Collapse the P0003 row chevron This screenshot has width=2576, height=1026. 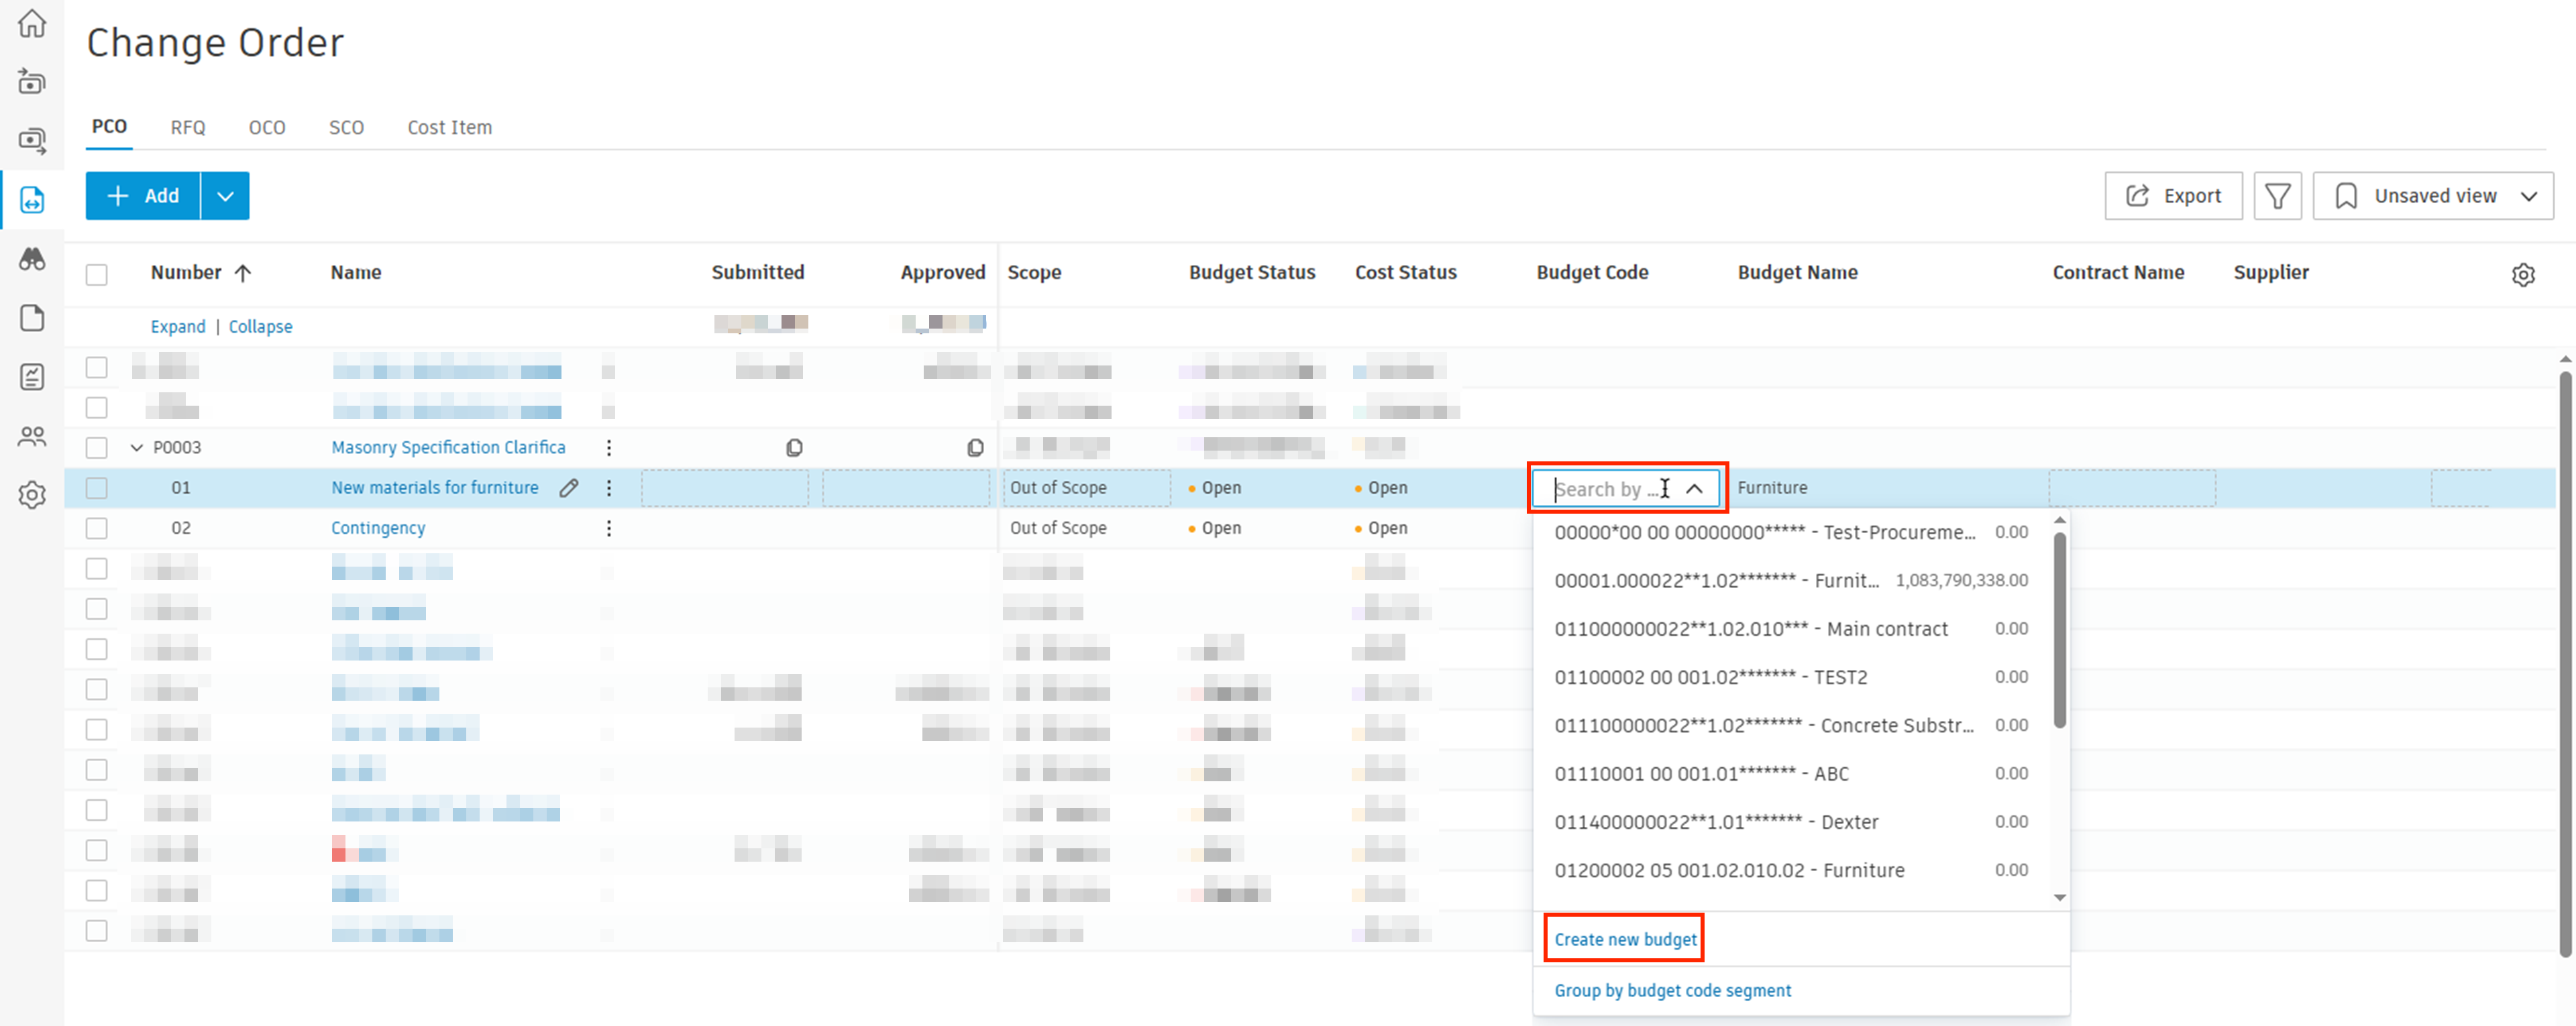tap(137, 447)
